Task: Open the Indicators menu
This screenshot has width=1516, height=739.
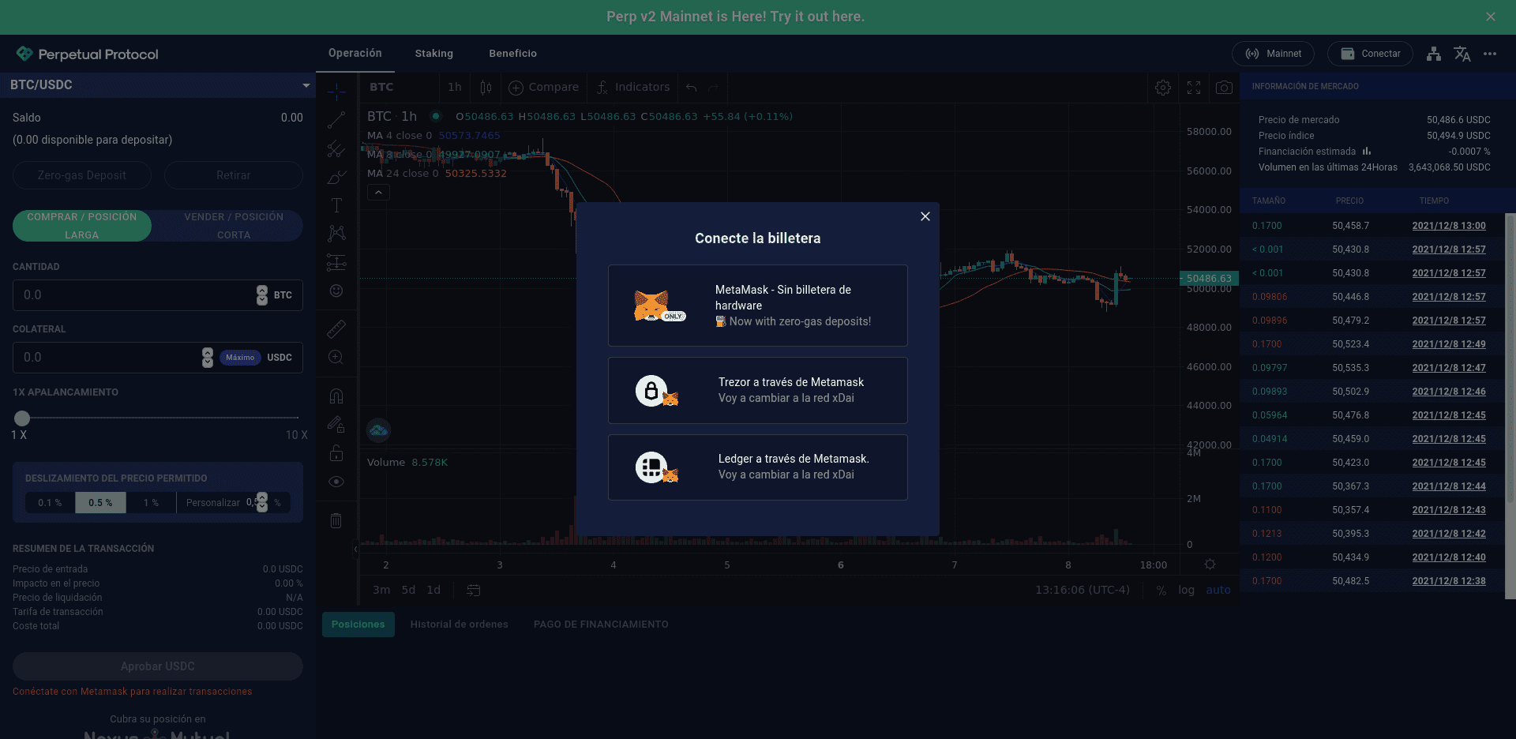Action: 633,88
